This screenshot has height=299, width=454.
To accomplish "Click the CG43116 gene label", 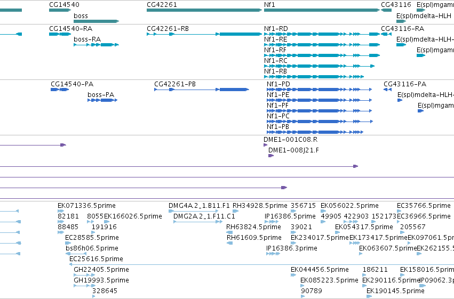I will click(x=396, y=5).
